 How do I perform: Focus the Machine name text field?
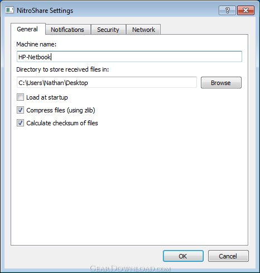pyautogui.click(x=129, y=57)
